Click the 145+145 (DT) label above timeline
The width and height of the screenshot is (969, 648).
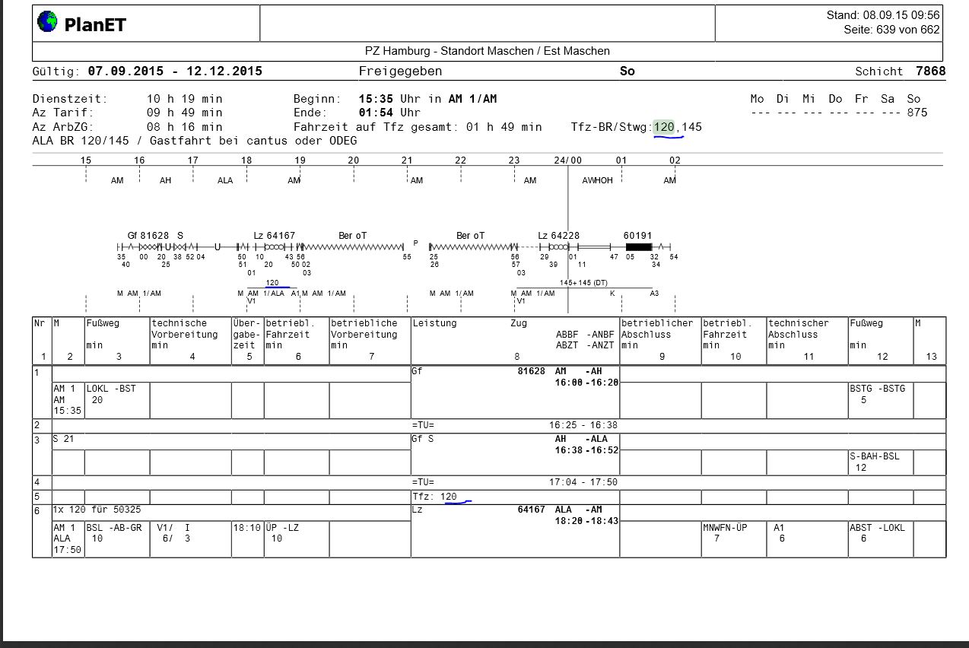point(583,282)
